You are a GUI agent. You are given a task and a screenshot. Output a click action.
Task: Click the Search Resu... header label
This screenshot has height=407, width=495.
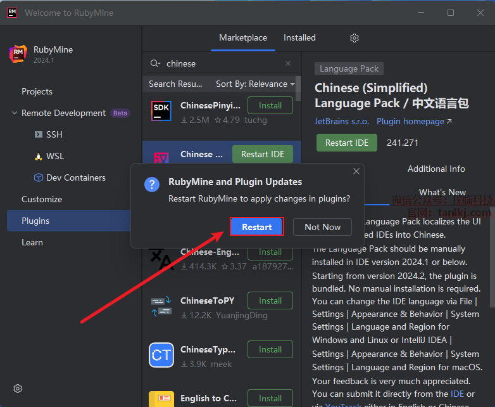coord(175,84)
